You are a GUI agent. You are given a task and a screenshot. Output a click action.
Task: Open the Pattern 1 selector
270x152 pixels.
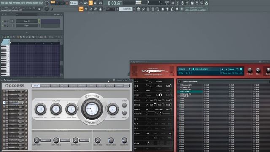pyautogui.click(x=126, y=9)
